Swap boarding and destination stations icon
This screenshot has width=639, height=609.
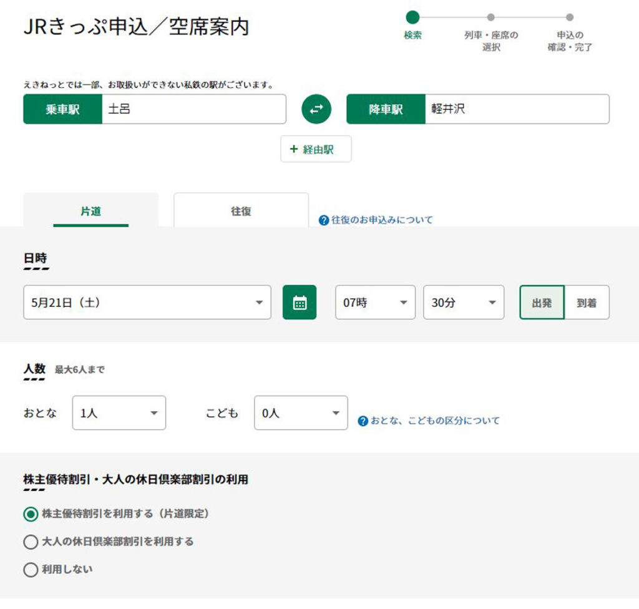[x=316, y=109]
